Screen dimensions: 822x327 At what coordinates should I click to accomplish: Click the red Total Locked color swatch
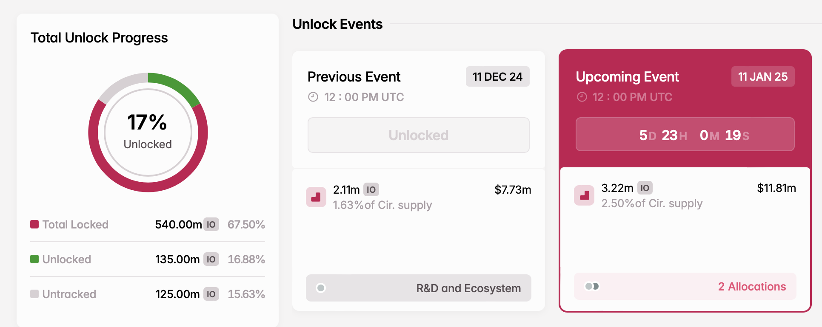pos(34,224)
